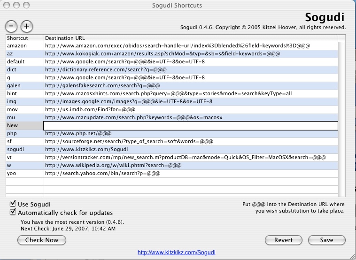Viewport: 356px width, 260px height.
Task: Click the Destination URL column header
Action: (x=191, y=38)
